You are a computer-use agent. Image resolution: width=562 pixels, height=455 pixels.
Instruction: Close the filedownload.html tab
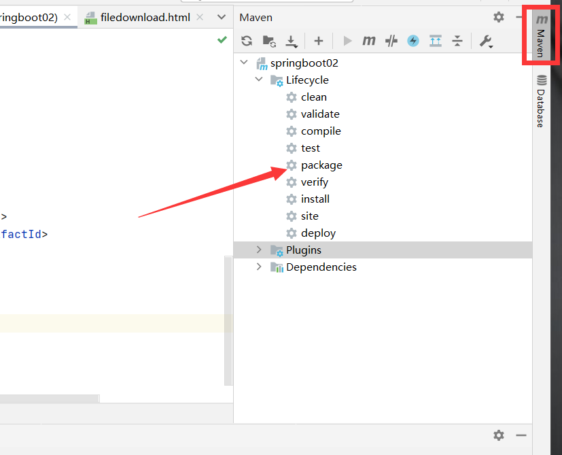tap(199, 17)
